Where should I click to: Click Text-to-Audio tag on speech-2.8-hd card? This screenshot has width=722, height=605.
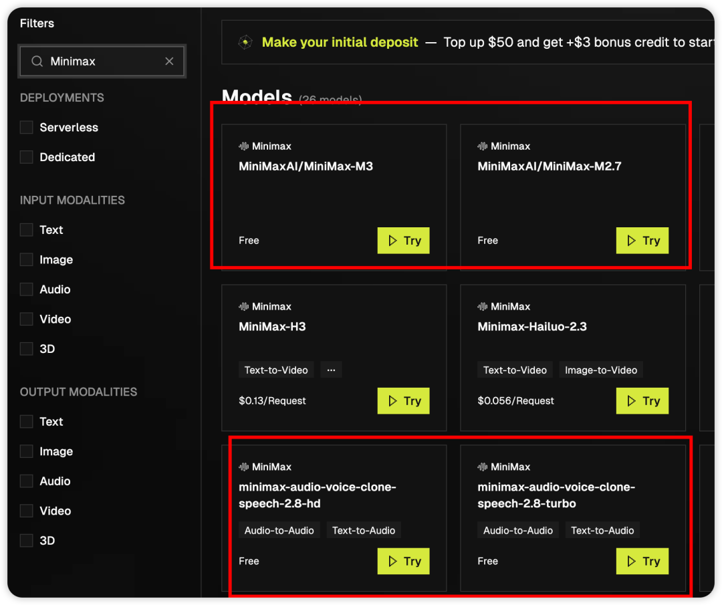[364, 530]
